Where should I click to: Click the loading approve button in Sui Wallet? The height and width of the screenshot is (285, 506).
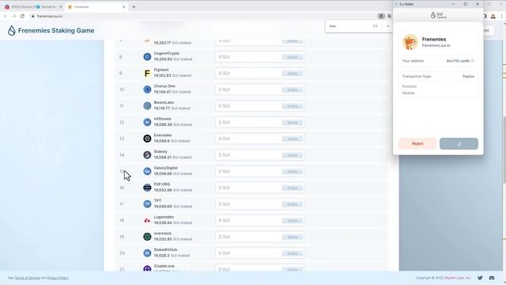[x=459, y=143]
